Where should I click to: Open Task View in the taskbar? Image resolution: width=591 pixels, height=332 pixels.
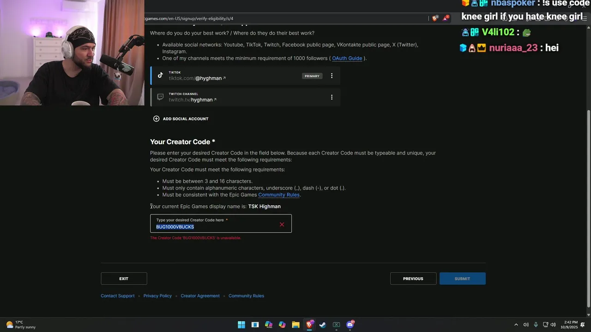[255, 325]
